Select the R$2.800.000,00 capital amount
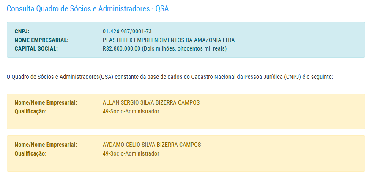The width and height of the screenshot is (372, 177). click(x=121, y=48)
